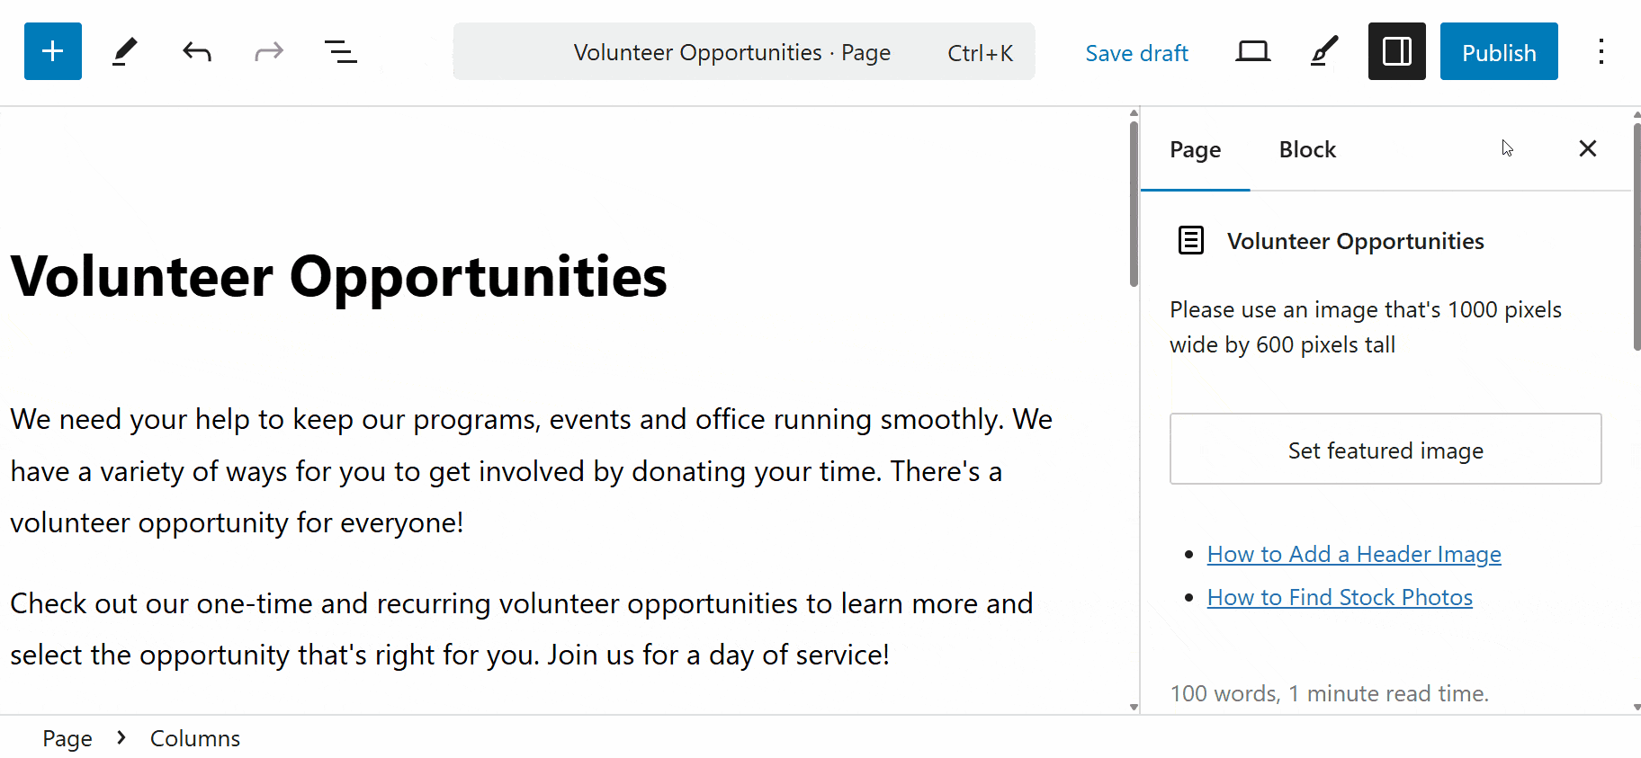Select Columns in the block breadcrumb
The width and height of the screenshot is (1641, 758).
pos(194,738)
